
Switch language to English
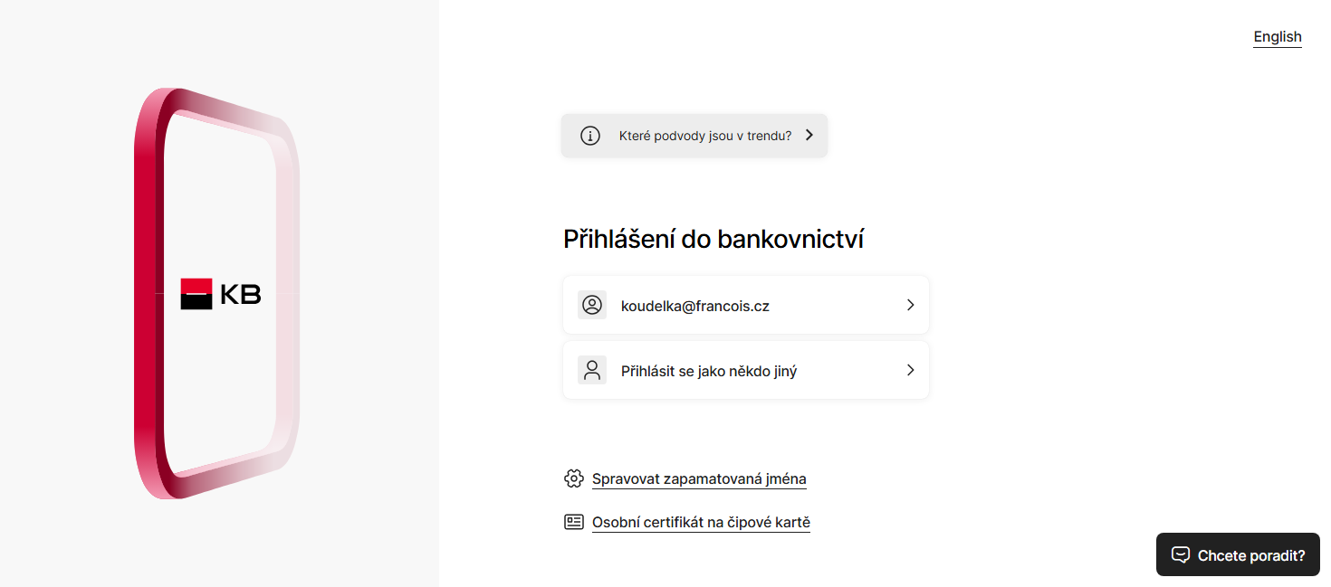tap(1277, 37)
